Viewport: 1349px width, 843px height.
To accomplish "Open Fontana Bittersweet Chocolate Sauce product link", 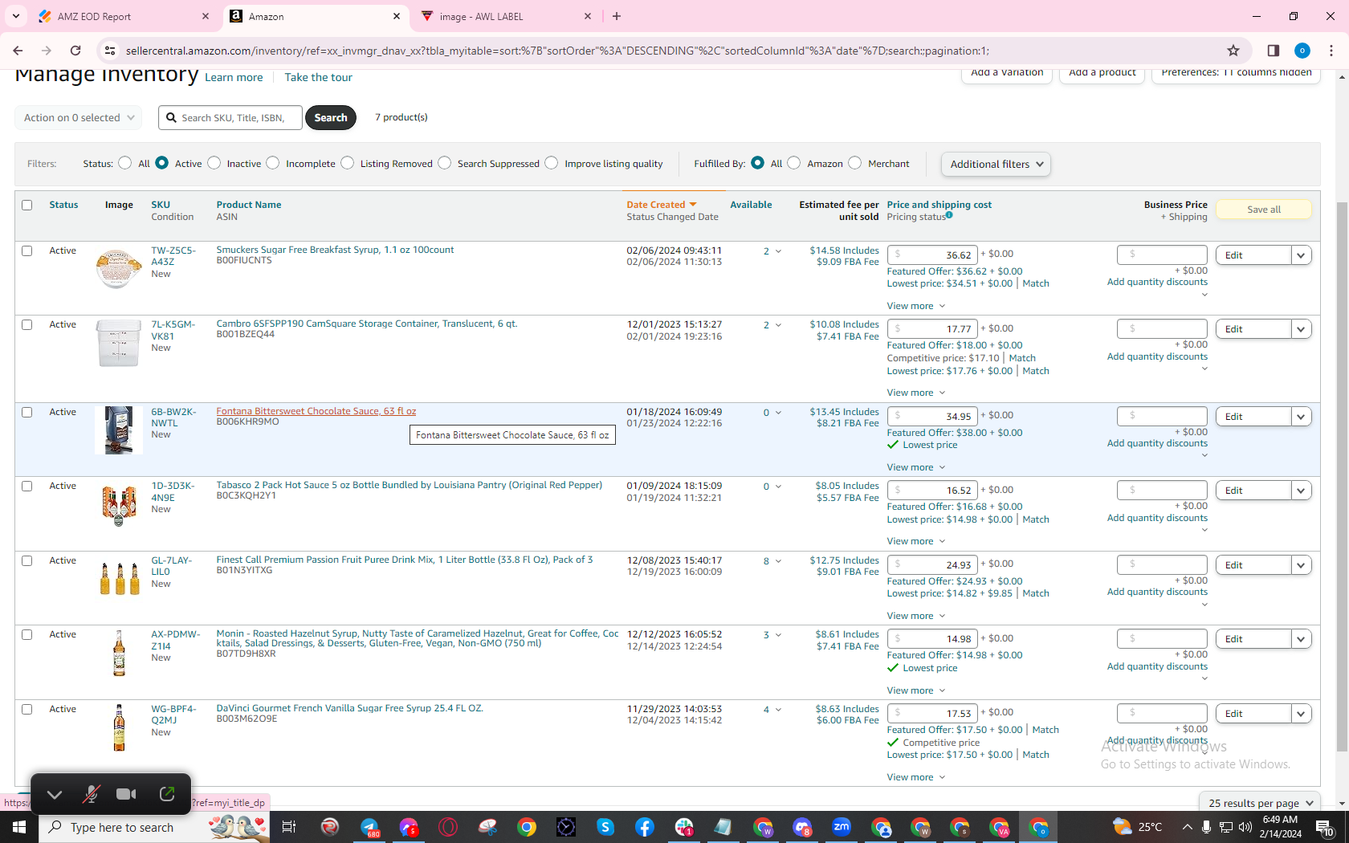I will (316, 411).
